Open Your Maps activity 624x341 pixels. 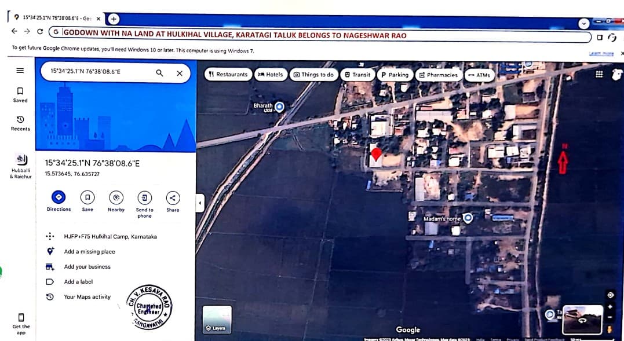click(x=87, y=297)
